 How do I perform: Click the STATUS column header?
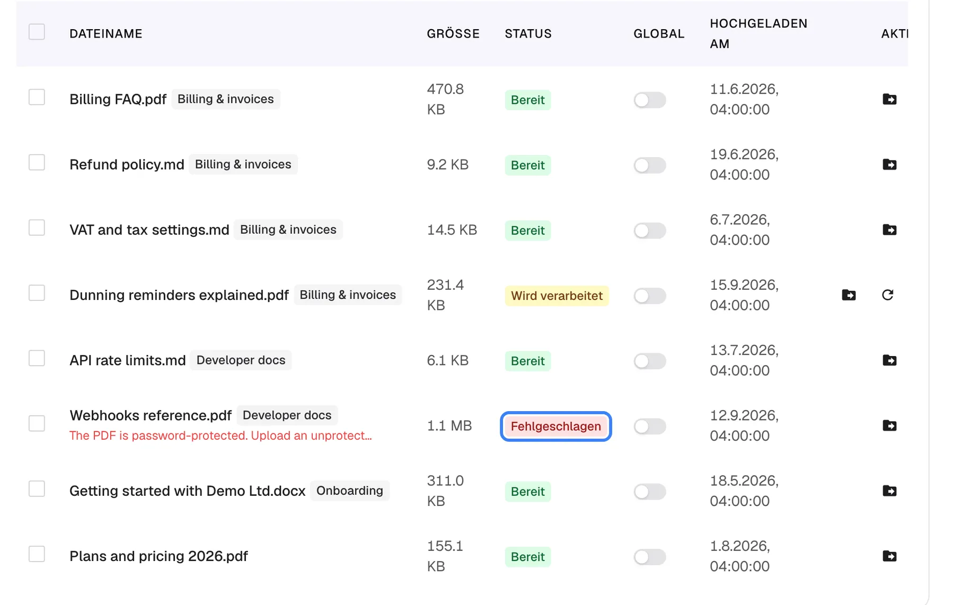tap(528, 34)
